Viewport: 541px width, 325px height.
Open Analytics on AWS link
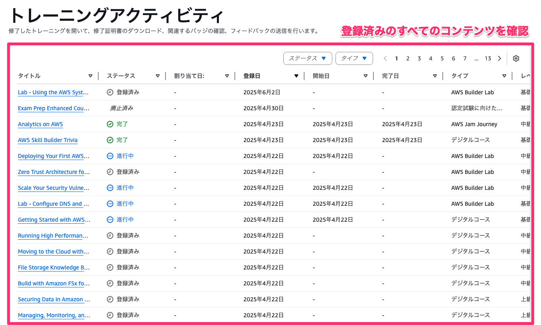click(40, 124)
